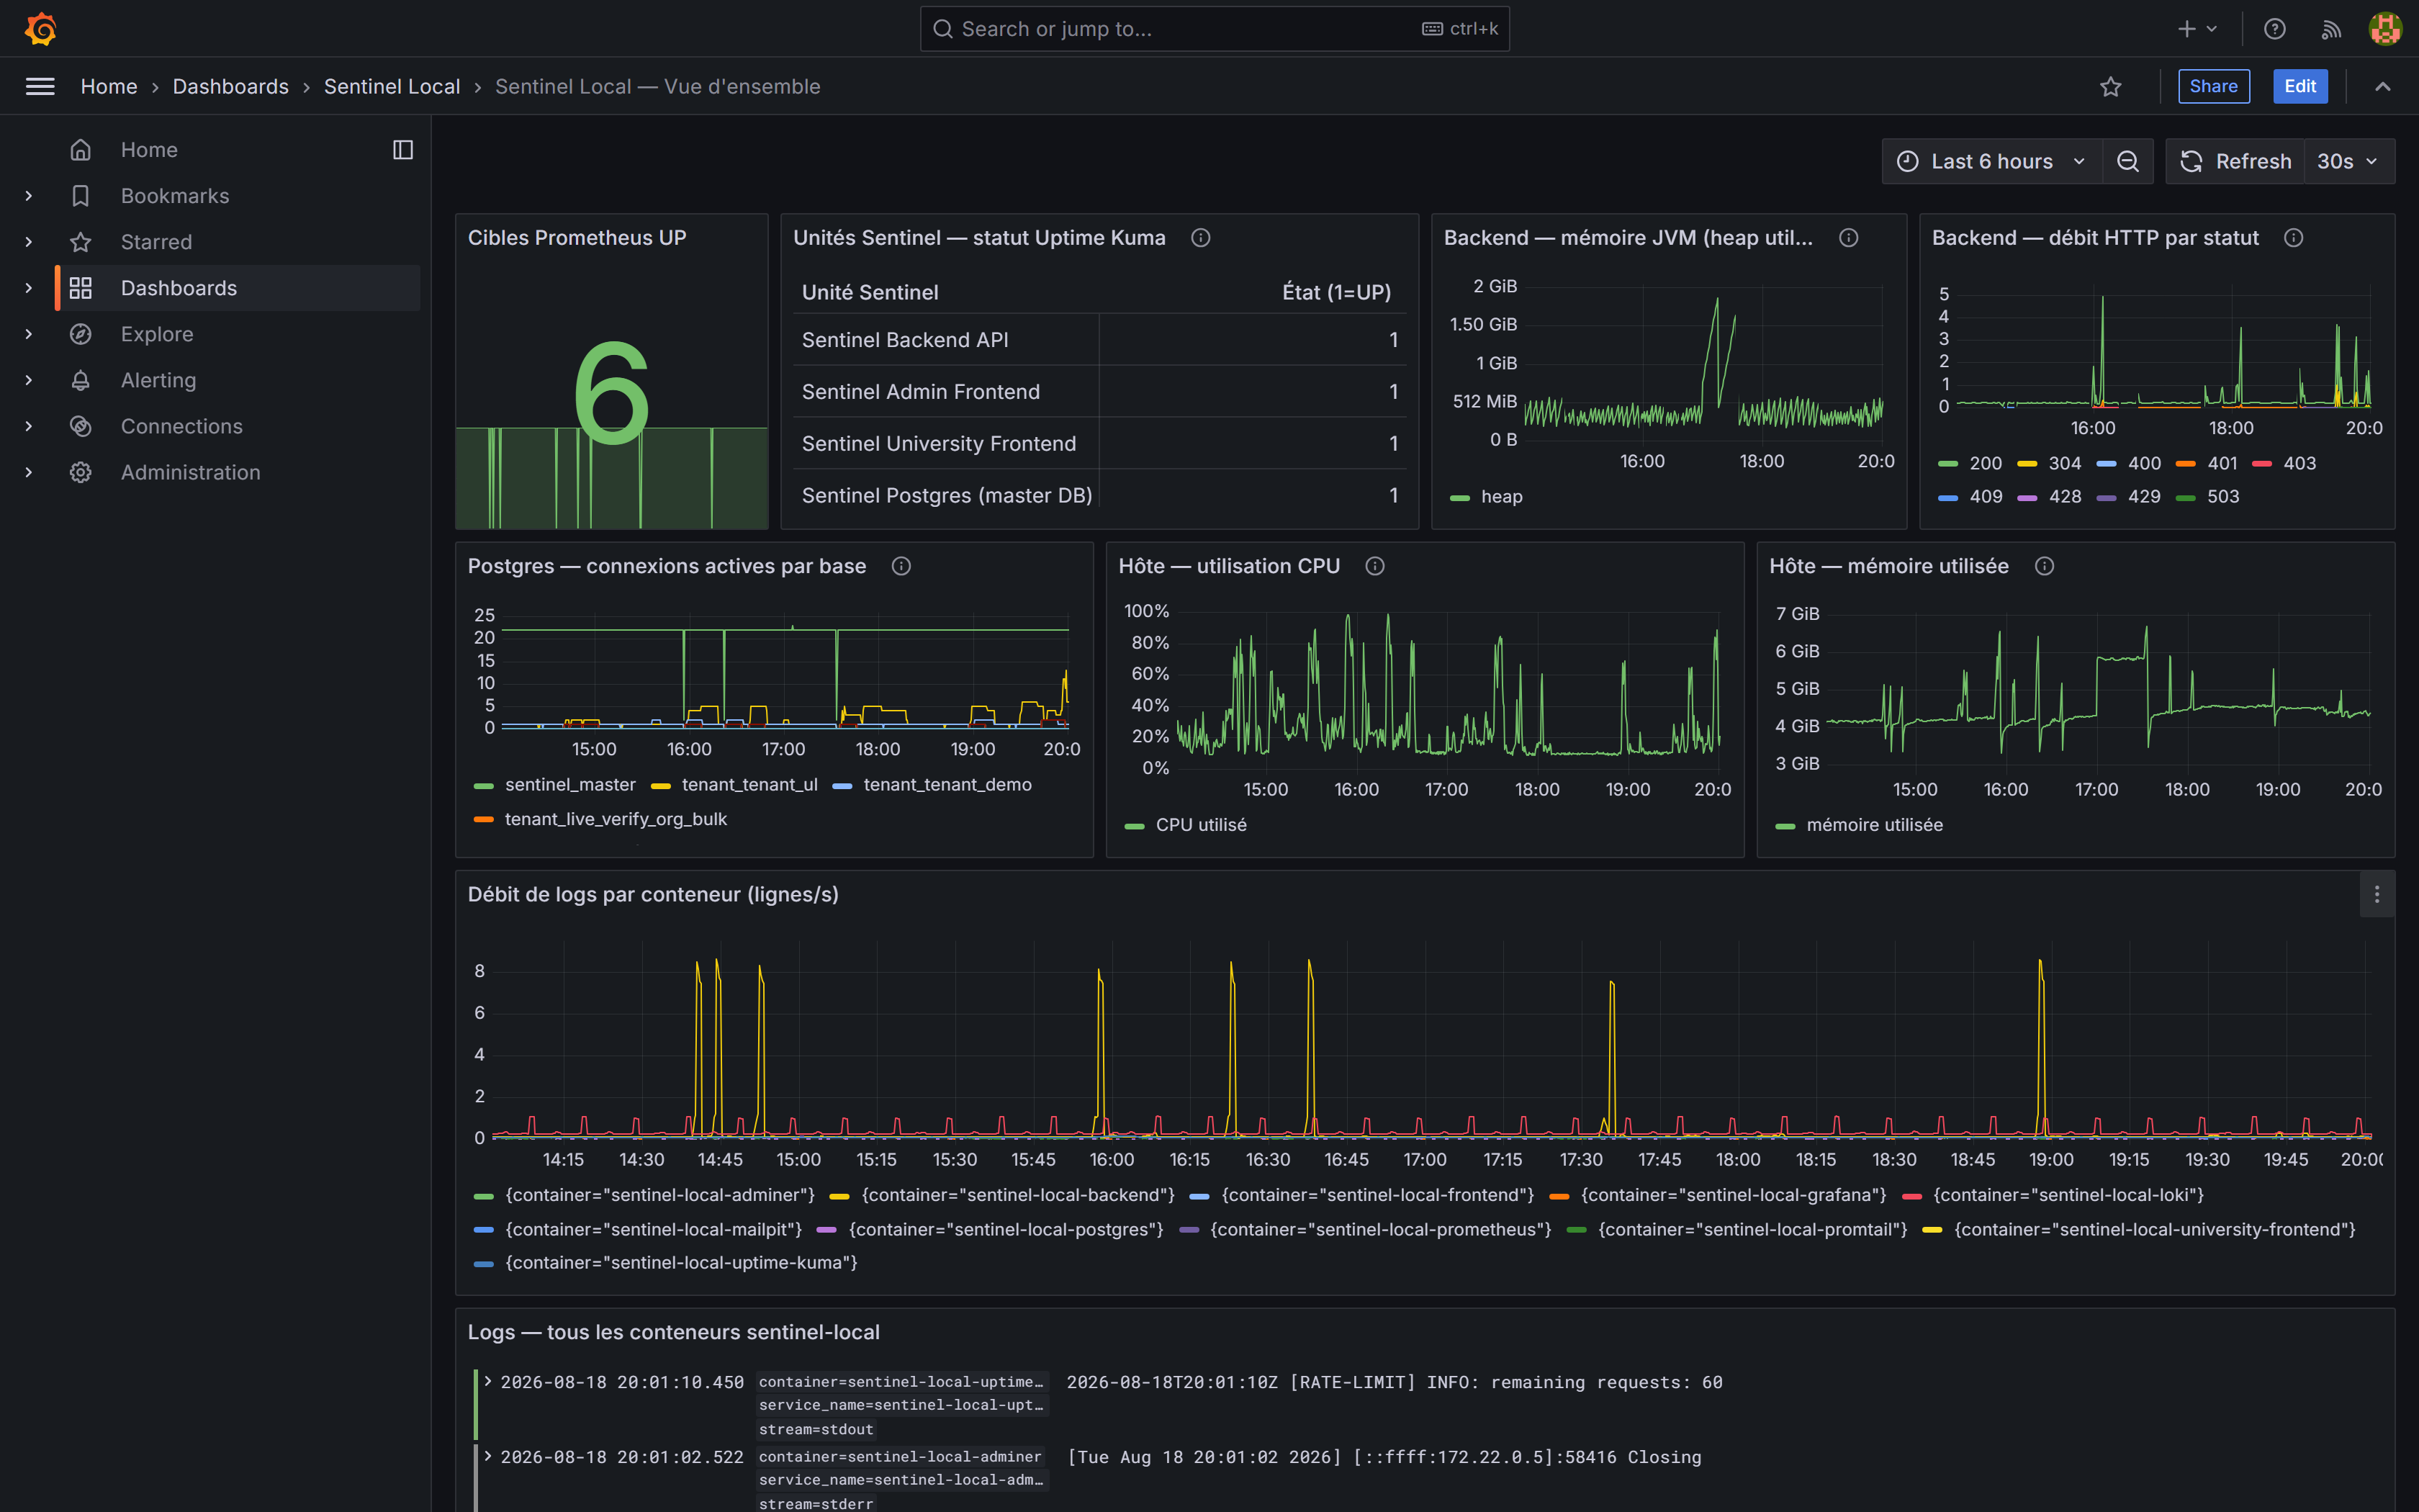Show info for Hôte utilisation CPU panel
The width and height of the screenshot is (2419, 1512).
click(x=1375, y=566)
